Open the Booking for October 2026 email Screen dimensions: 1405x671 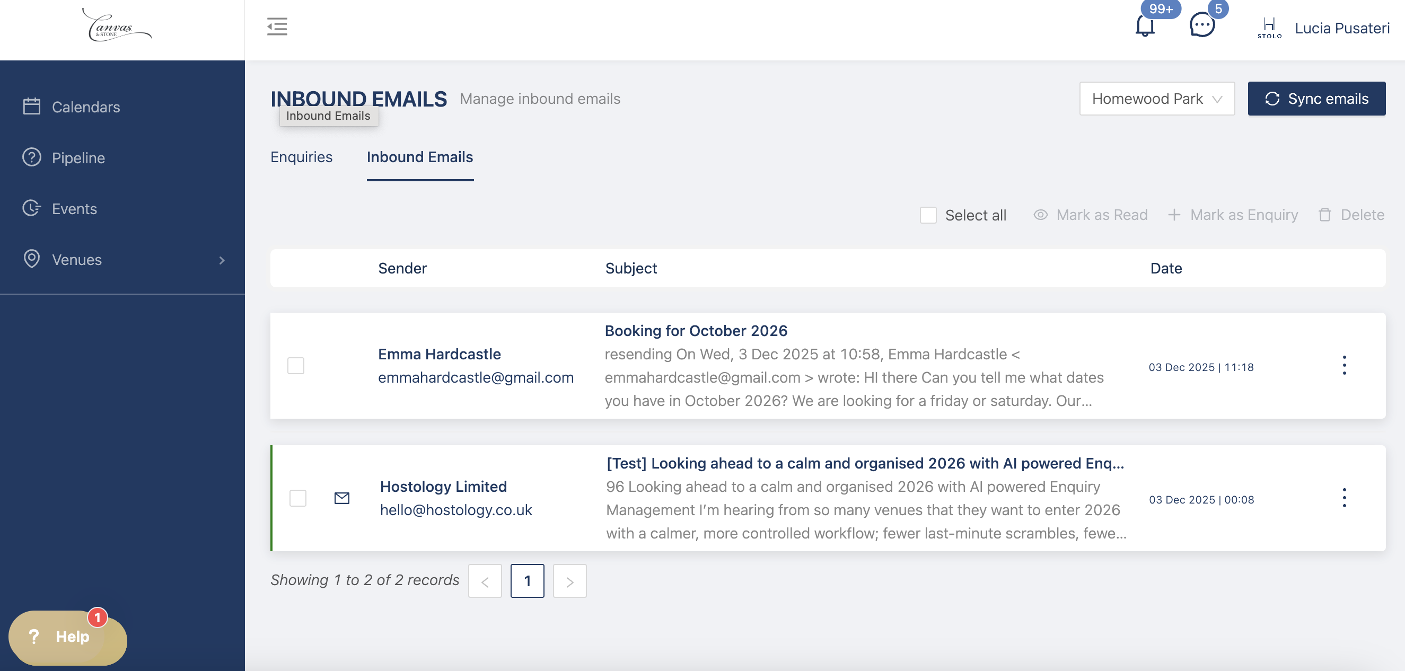(x=696, y=331)
